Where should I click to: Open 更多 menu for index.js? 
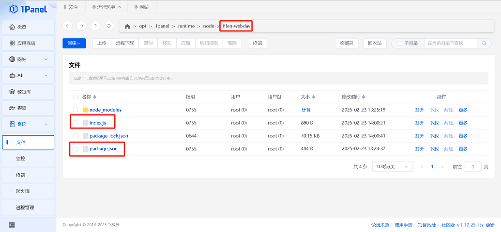[463, 123]
